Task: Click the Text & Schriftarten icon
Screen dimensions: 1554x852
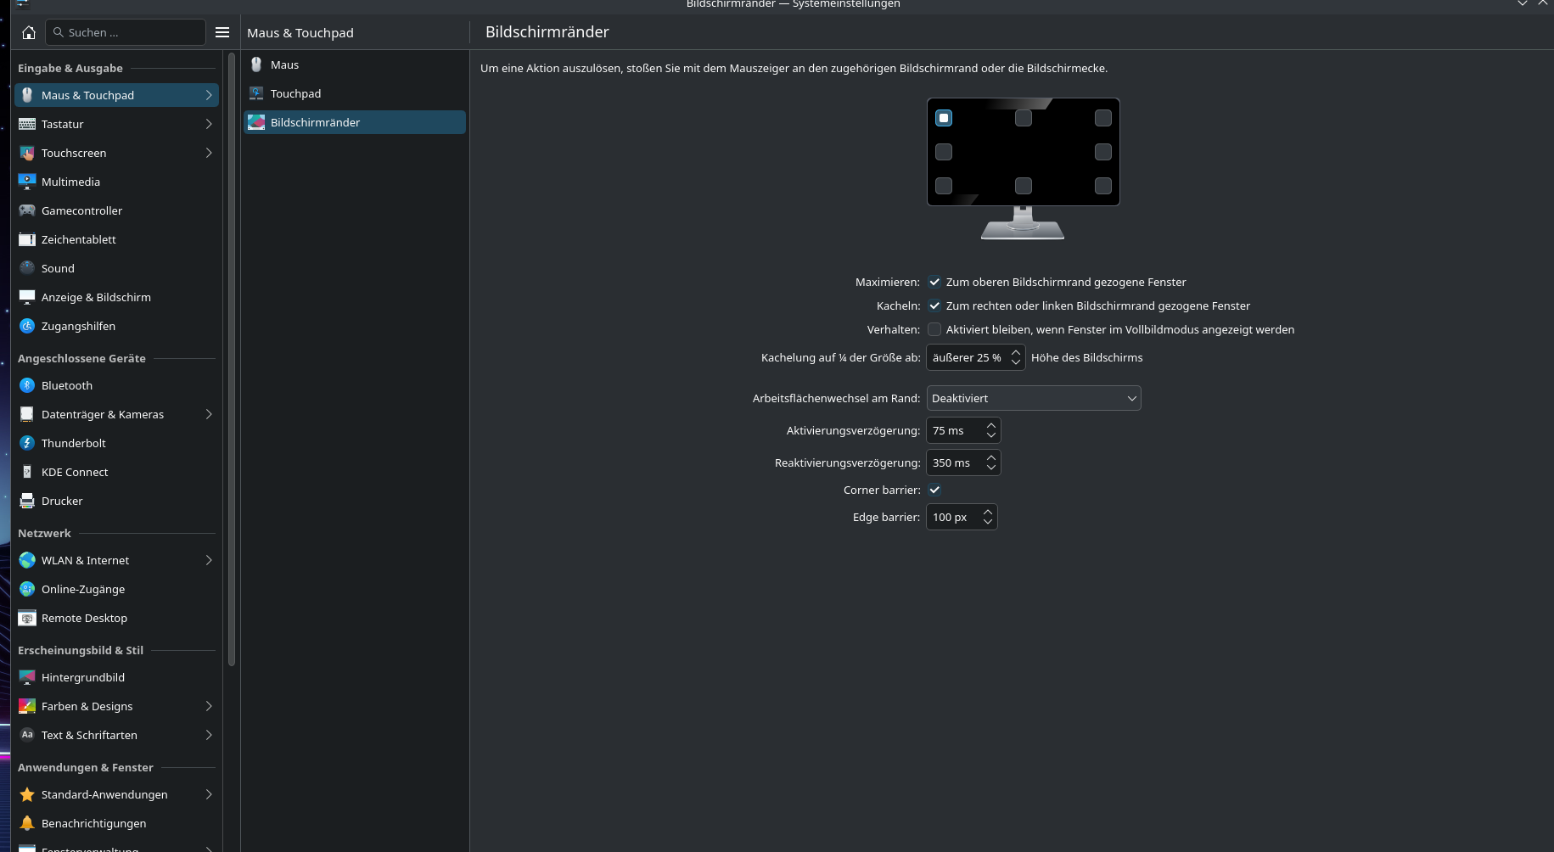Action: pyautogui.click(x=27, y=735)
